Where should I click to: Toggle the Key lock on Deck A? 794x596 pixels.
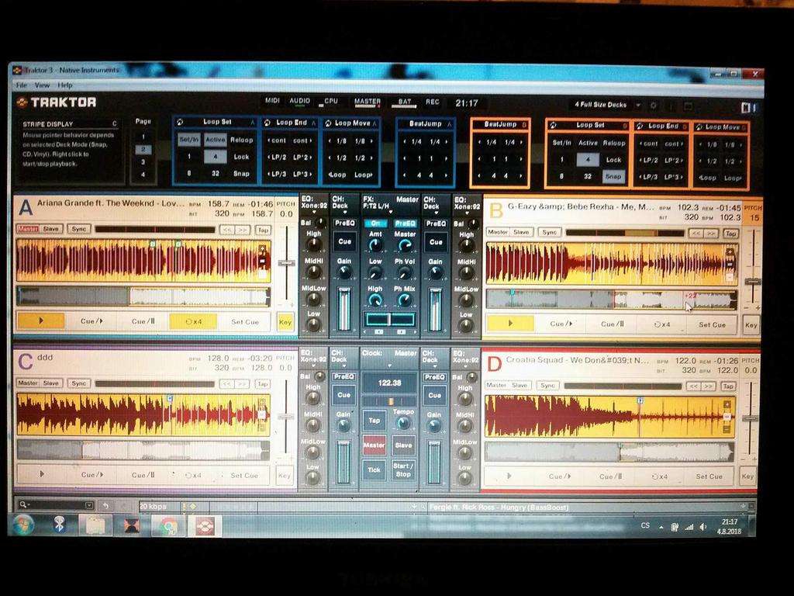tap(285, 322)
